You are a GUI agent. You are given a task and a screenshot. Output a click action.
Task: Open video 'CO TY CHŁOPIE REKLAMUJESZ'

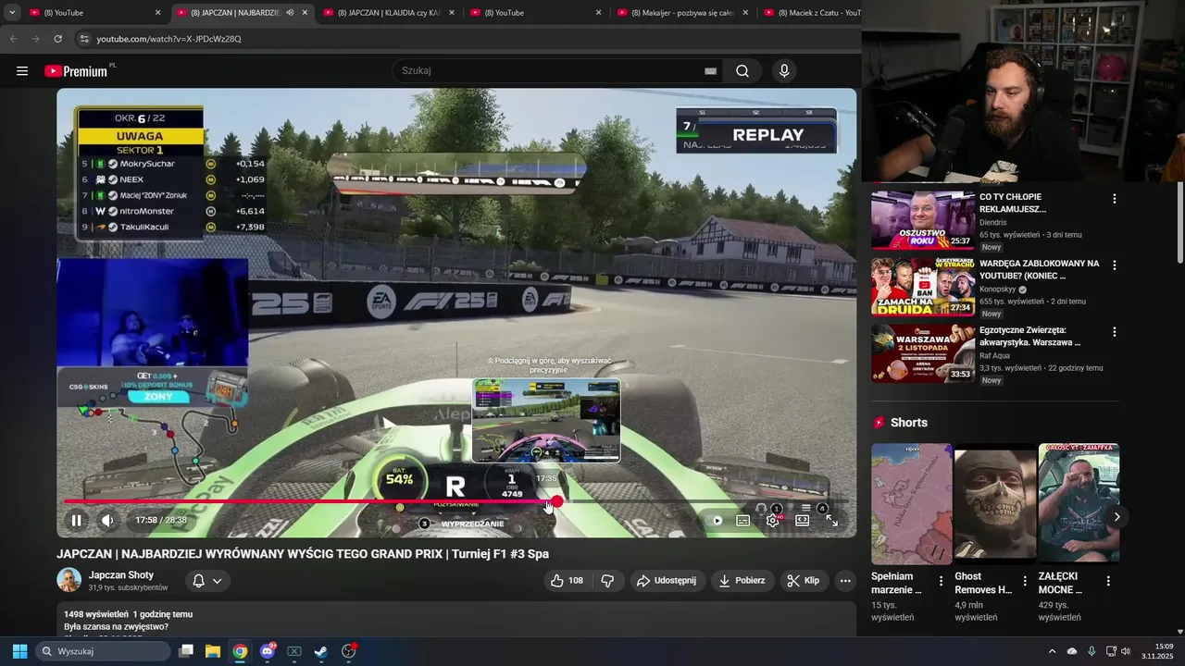1013,203
